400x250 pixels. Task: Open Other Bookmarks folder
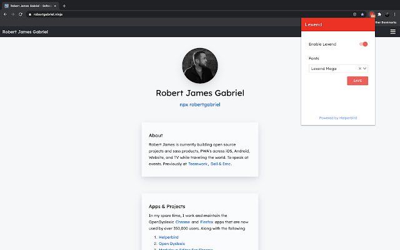[x=386, y=22]
